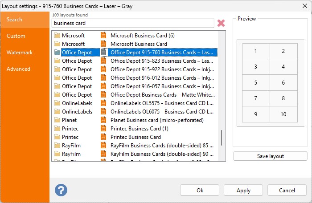Click the layout icon of RayFilm double-sided 85
The height and width of the screenshot is (203, 312).
pyautogui.click(x=103, y=145)
